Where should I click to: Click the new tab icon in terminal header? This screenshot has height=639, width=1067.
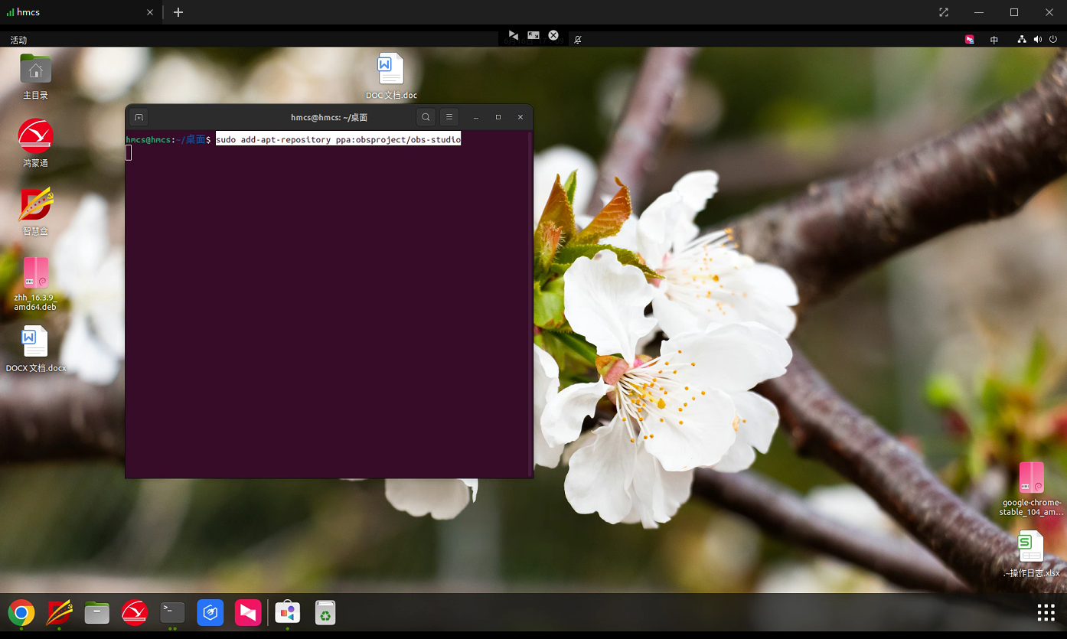[x=139, y=117]
